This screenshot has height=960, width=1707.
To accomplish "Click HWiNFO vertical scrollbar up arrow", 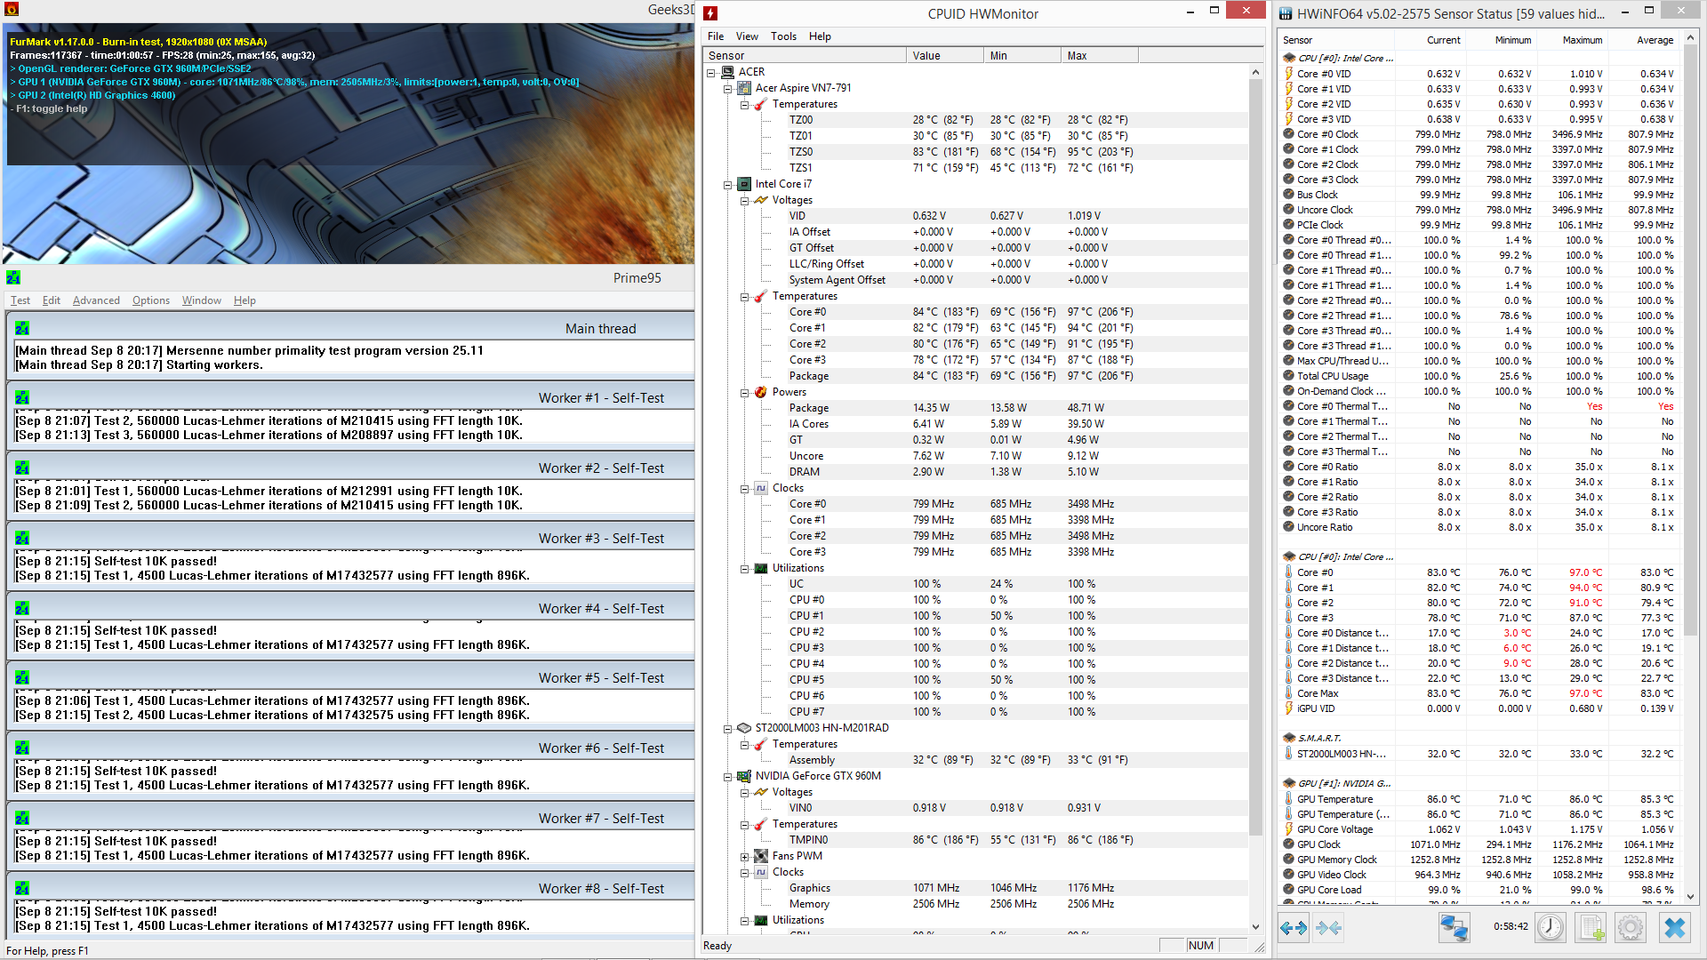I will pyautogui.click(x=1690, y=38).
